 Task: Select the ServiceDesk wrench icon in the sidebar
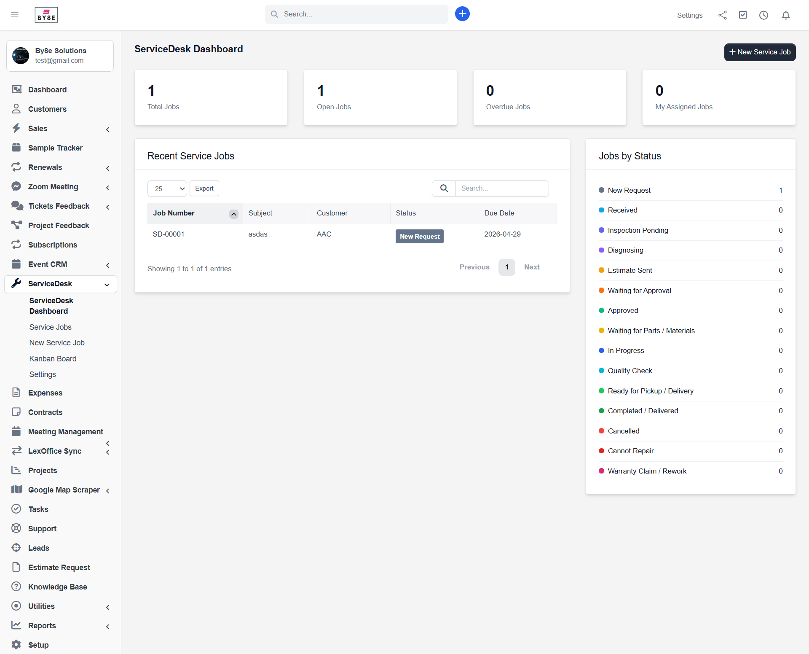tap(17, 283)
